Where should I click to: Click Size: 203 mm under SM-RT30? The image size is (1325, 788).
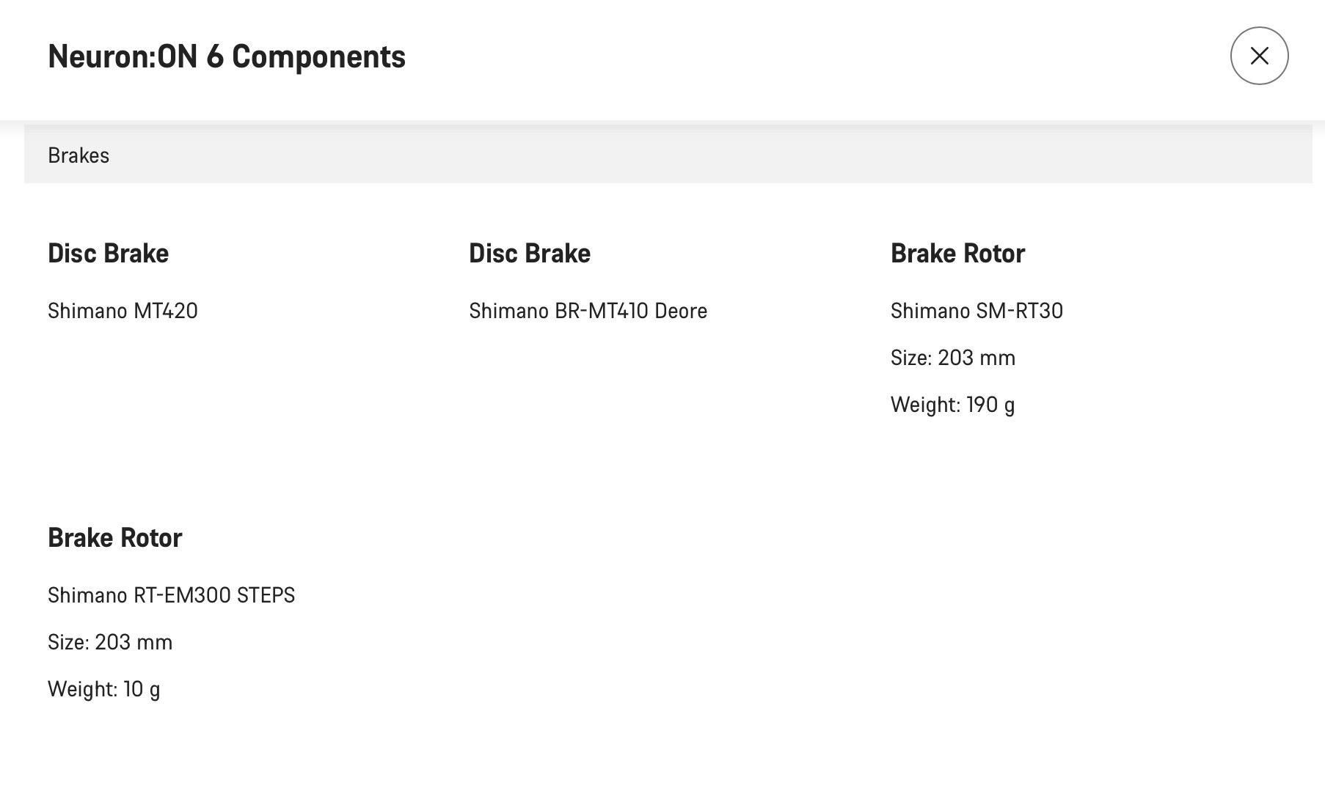(953, 358)
